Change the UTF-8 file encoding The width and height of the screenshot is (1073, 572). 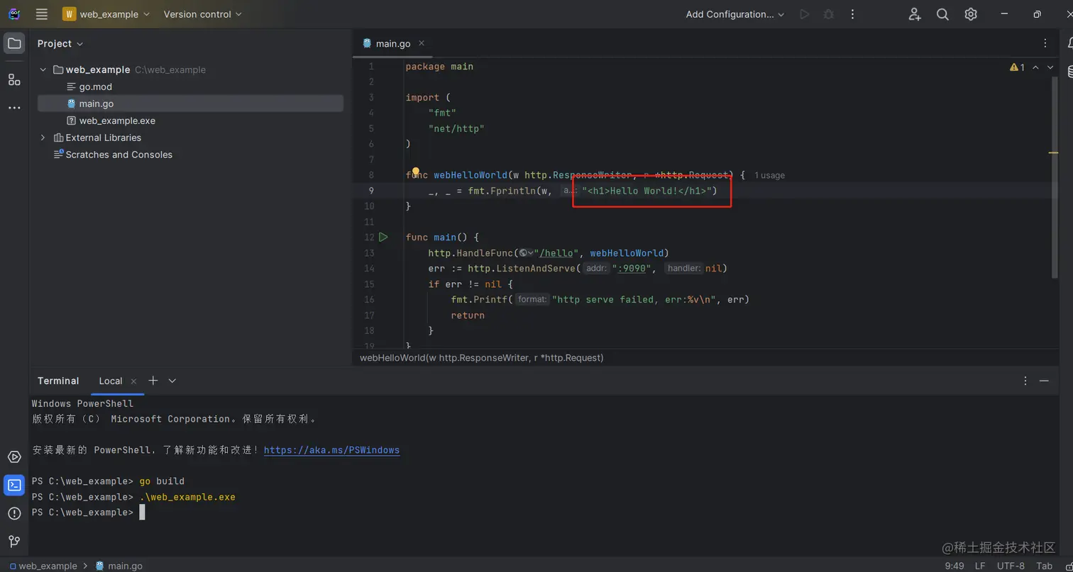(x=1011, y=566)
